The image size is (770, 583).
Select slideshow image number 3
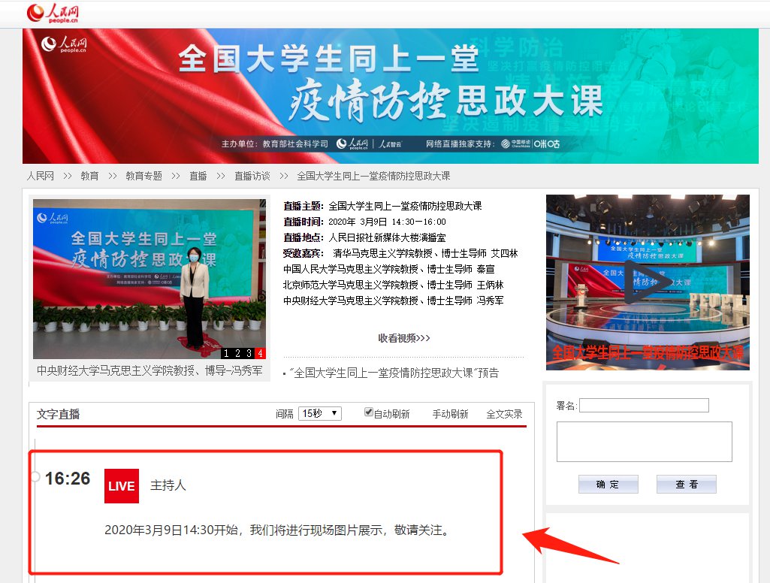tap(249, 353)
